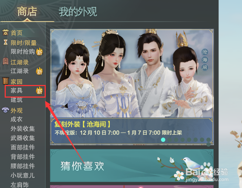This screenshot has width=242, height=188.
Task: Expand the 外观 category heading
Action: 17,111
